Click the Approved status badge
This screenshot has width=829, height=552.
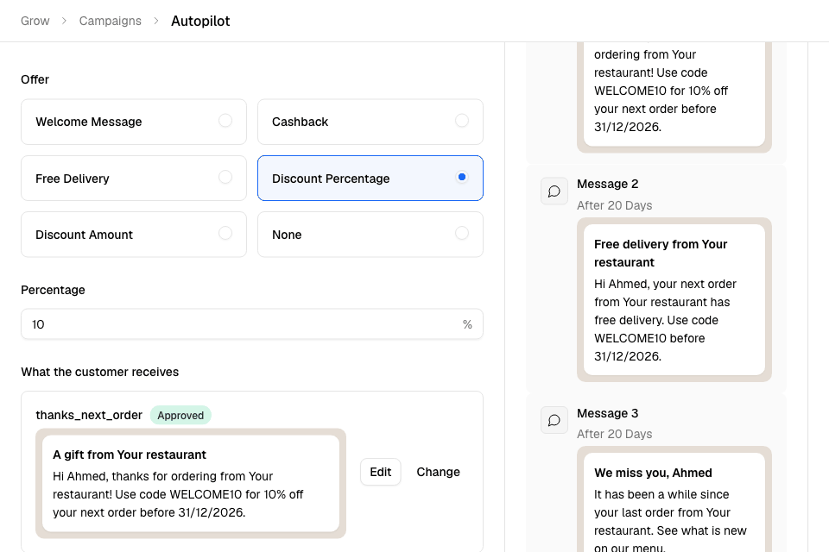[x=180, y=415]
